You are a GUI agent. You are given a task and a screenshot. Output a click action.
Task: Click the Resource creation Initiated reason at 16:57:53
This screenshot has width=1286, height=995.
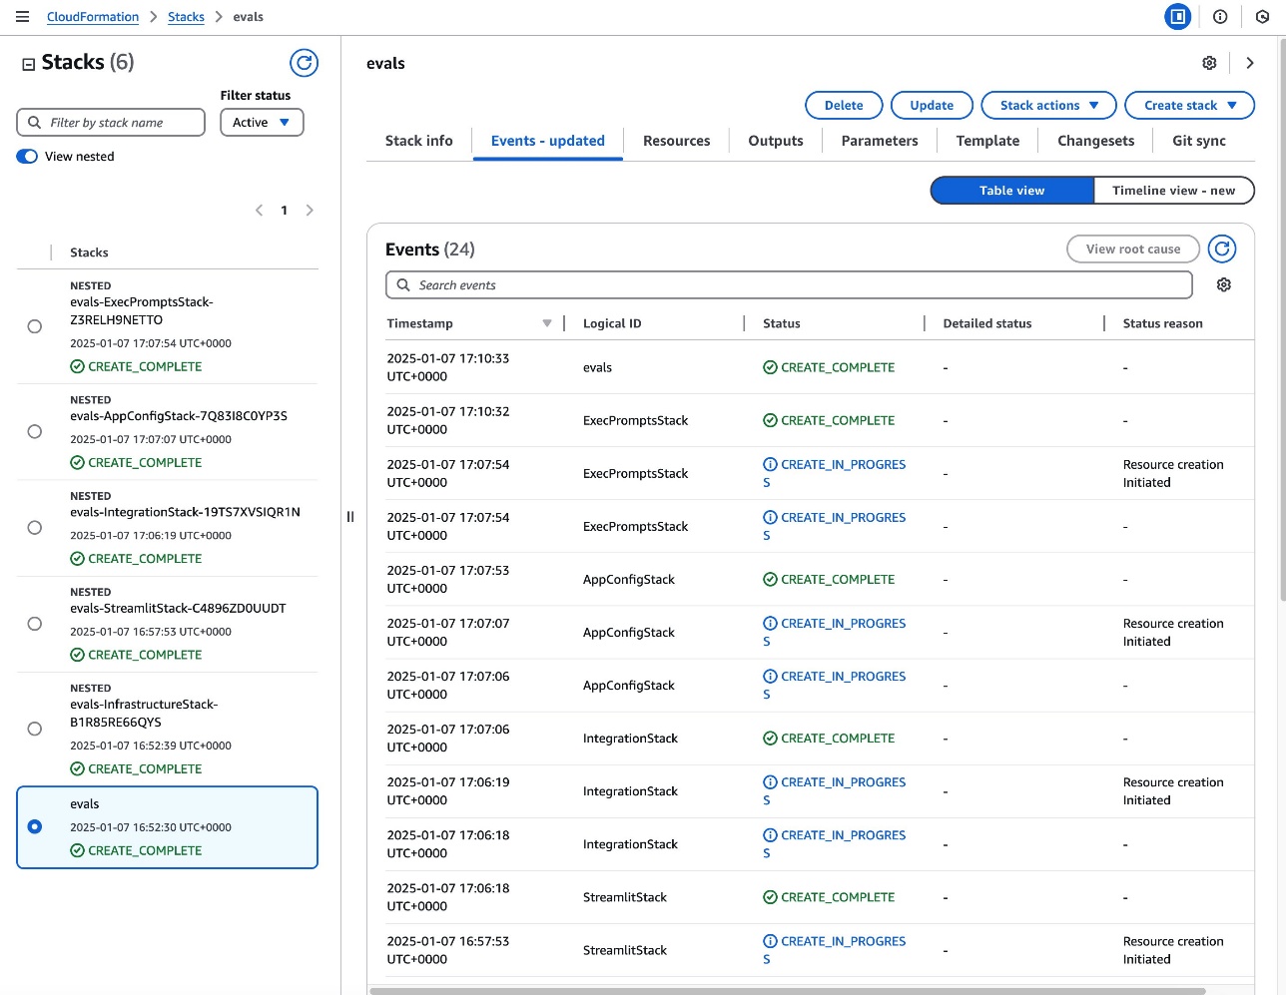(1173, 950)
